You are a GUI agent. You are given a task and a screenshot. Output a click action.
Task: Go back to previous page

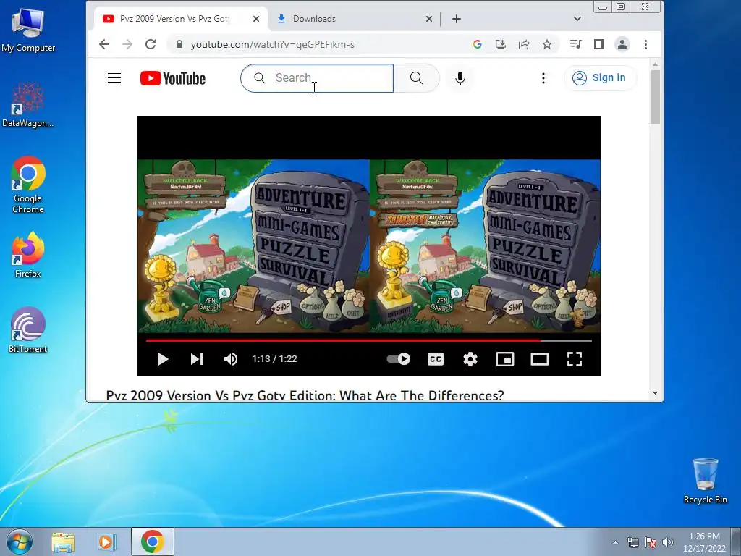pyautogui.click(x=104, y=44)
